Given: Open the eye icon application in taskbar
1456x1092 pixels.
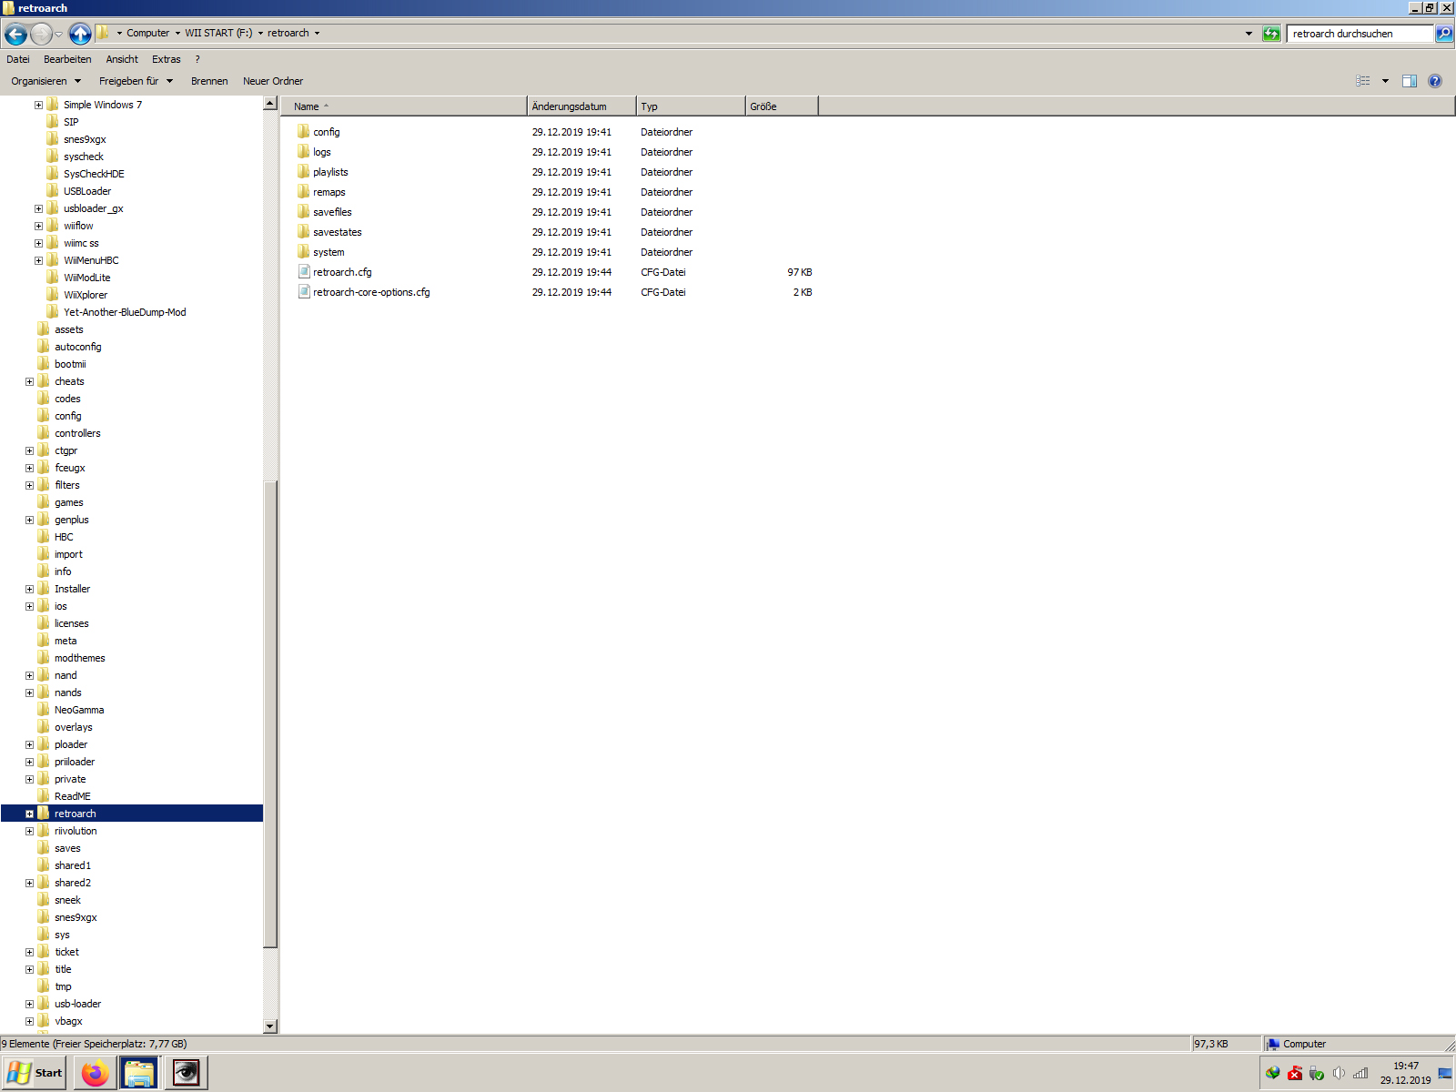Looking at the screenshot, I should pos(186,1073).
